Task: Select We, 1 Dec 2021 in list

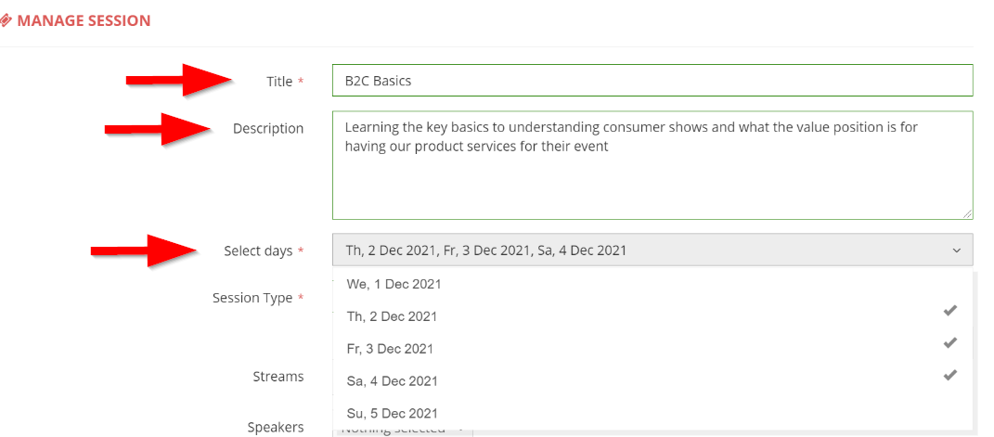Action: tap(652, 284)
